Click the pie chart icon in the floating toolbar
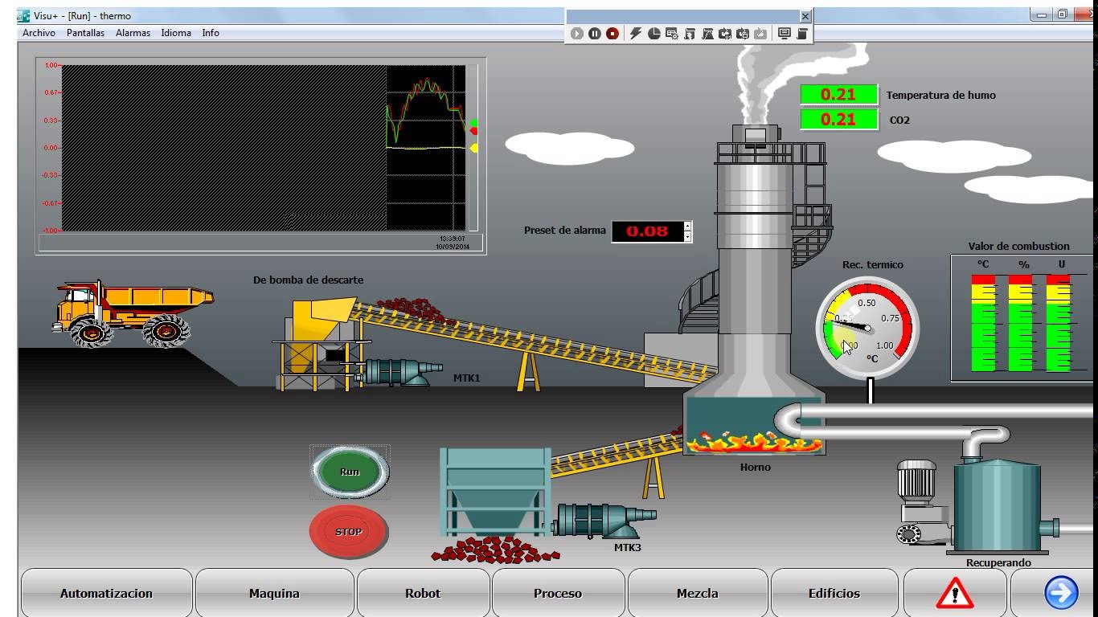This screenshot has width=1098, height=617. tap(653, 34)
